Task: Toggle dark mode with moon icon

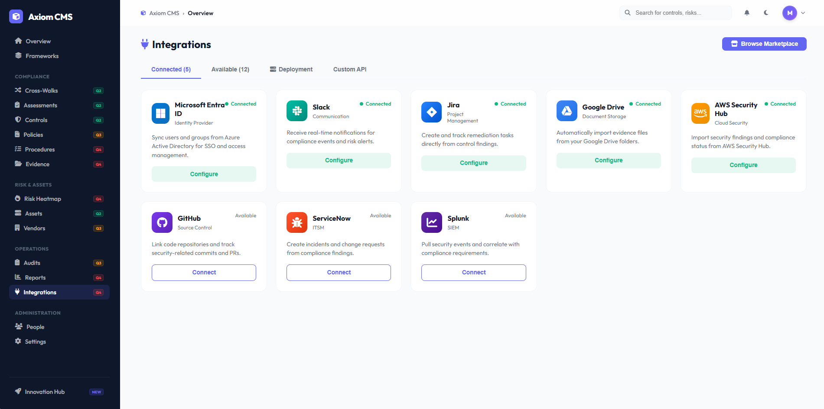Action: click(x=766, y=13)
